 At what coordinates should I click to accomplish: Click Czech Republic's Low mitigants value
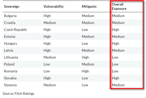85,30
